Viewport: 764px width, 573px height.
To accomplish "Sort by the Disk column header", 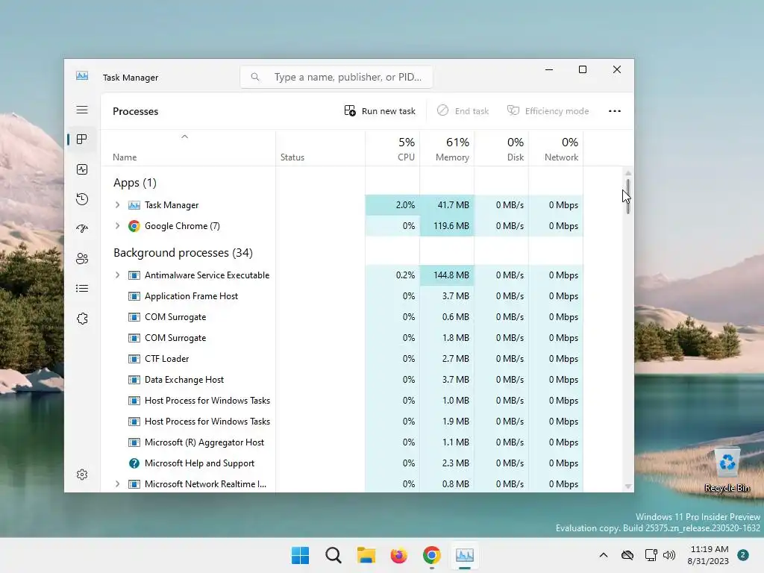I will (501, 148).
